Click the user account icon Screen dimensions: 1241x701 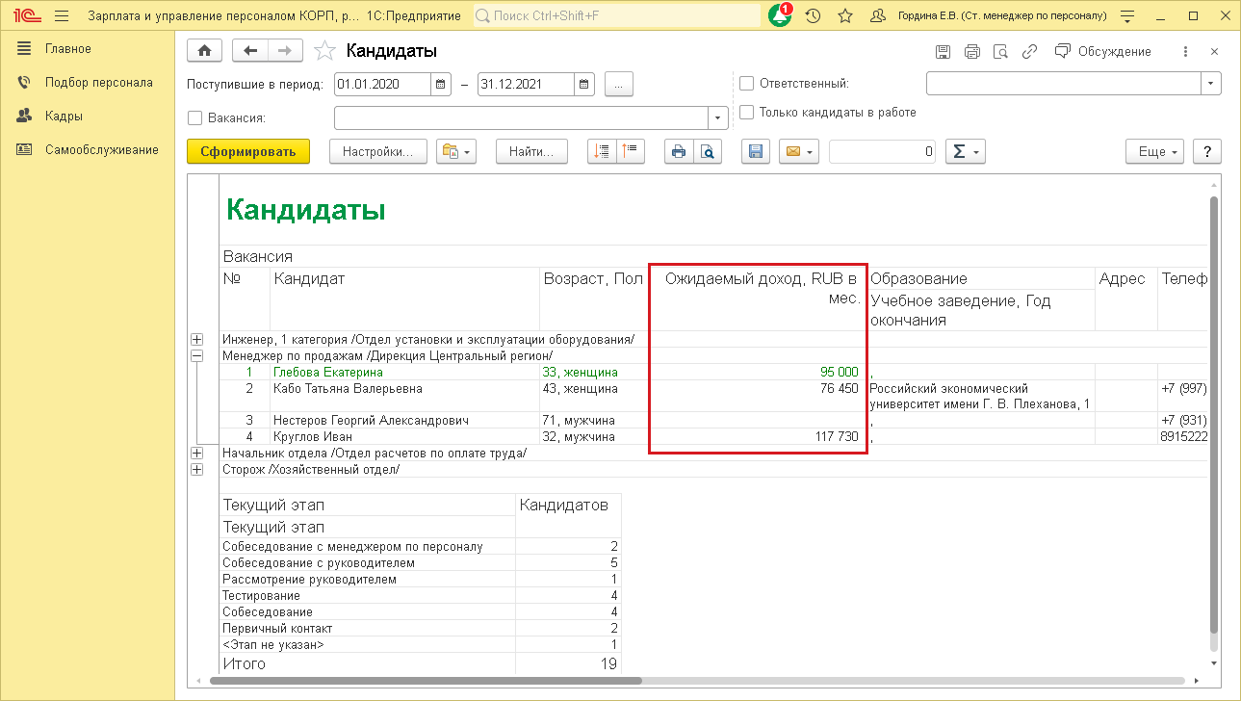(x=877, y=16)
